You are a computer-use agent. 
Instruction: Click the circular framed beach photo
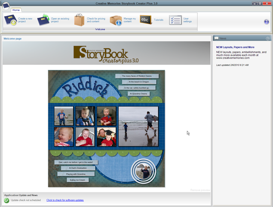(144, 171)
